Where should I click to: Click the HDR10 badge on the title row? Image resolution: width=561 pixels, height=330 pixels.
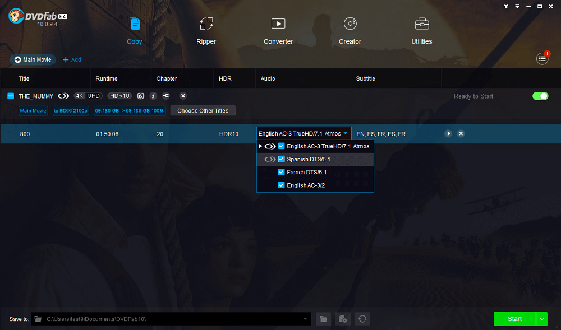tap(119, 96)
